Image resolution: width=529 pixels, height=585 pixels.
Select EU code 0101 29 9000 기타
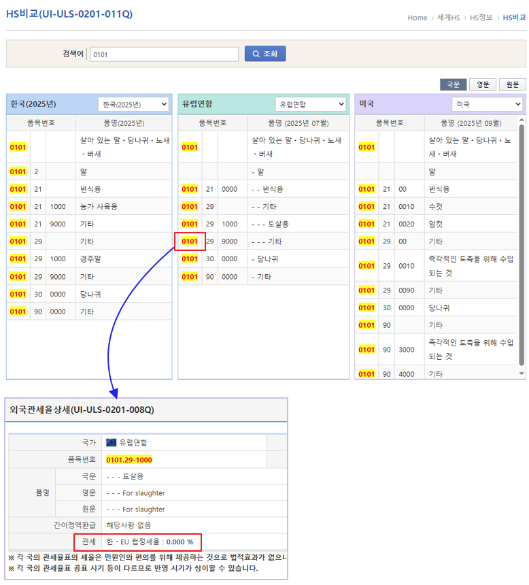click(190, 241)
